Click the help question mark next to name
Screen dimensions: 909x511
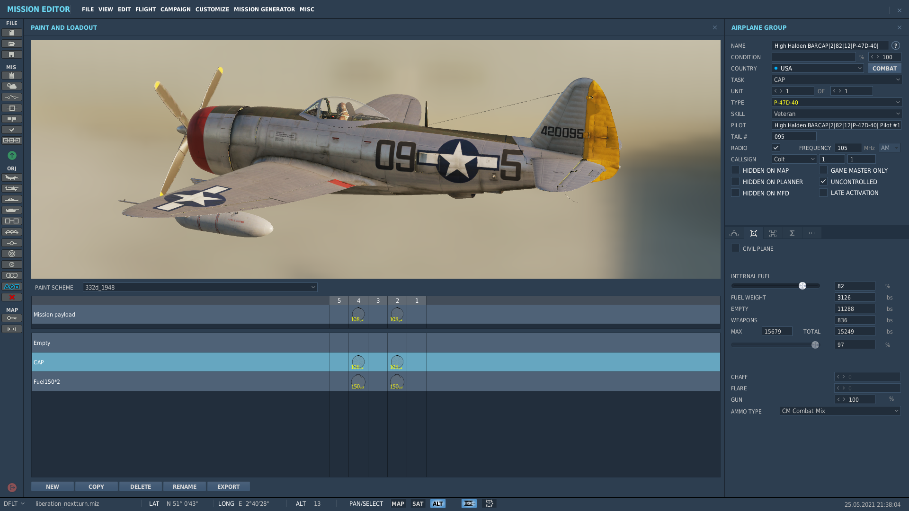click(895, 45)
